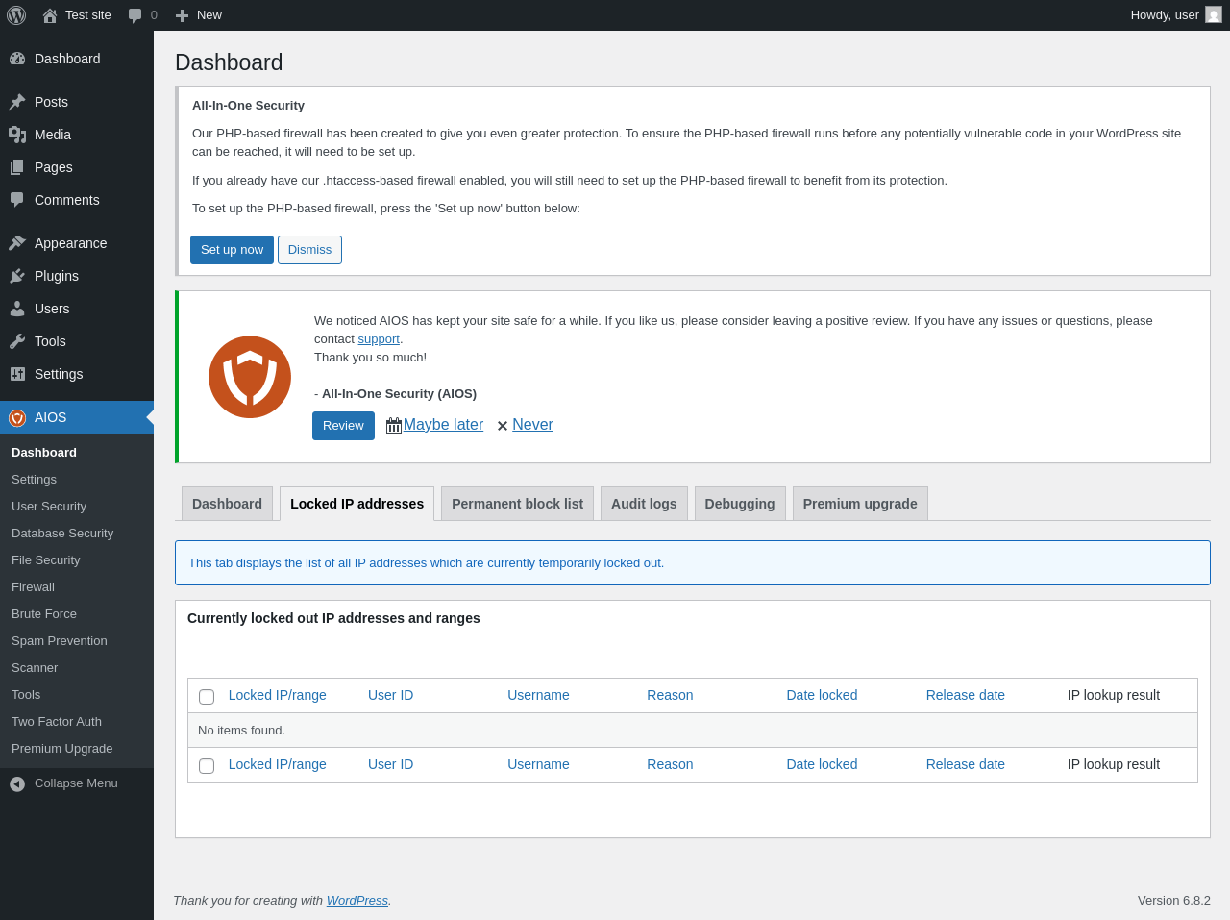Sort by User ID in header row

point(390,695)
